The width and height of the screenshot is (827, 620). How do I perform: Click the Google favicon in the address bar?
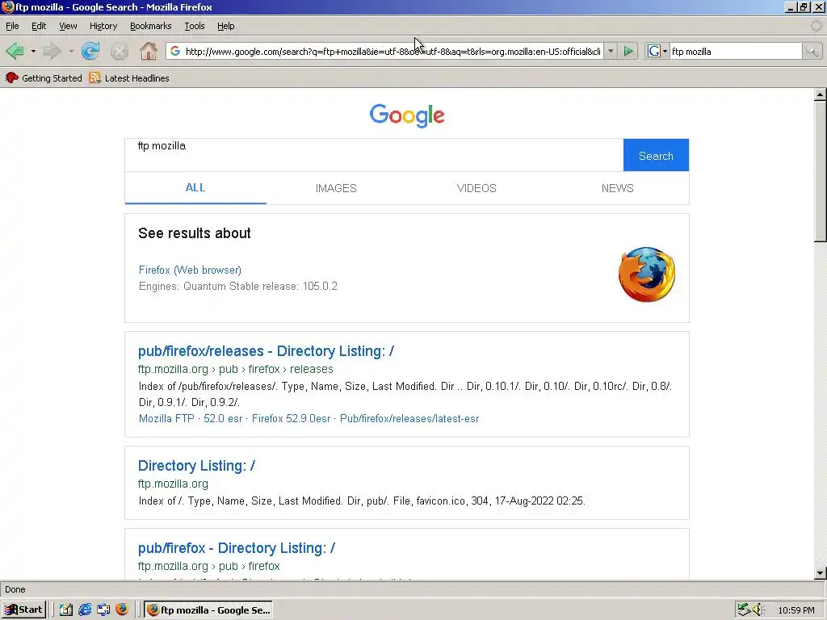tap(175, 51)
